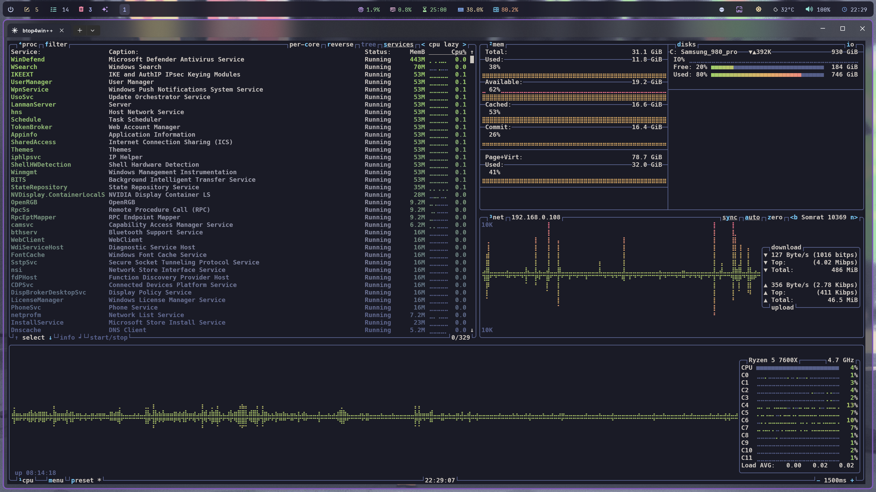Click the total CPU usage bar
876x492 pixels.
797,368
